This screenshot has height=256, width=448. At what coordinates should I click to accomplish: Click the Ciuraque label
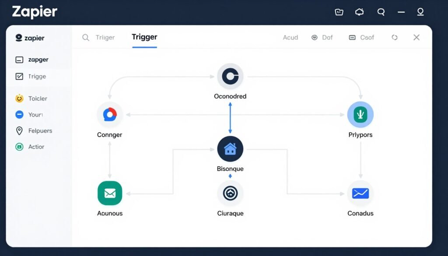[230, 214]
